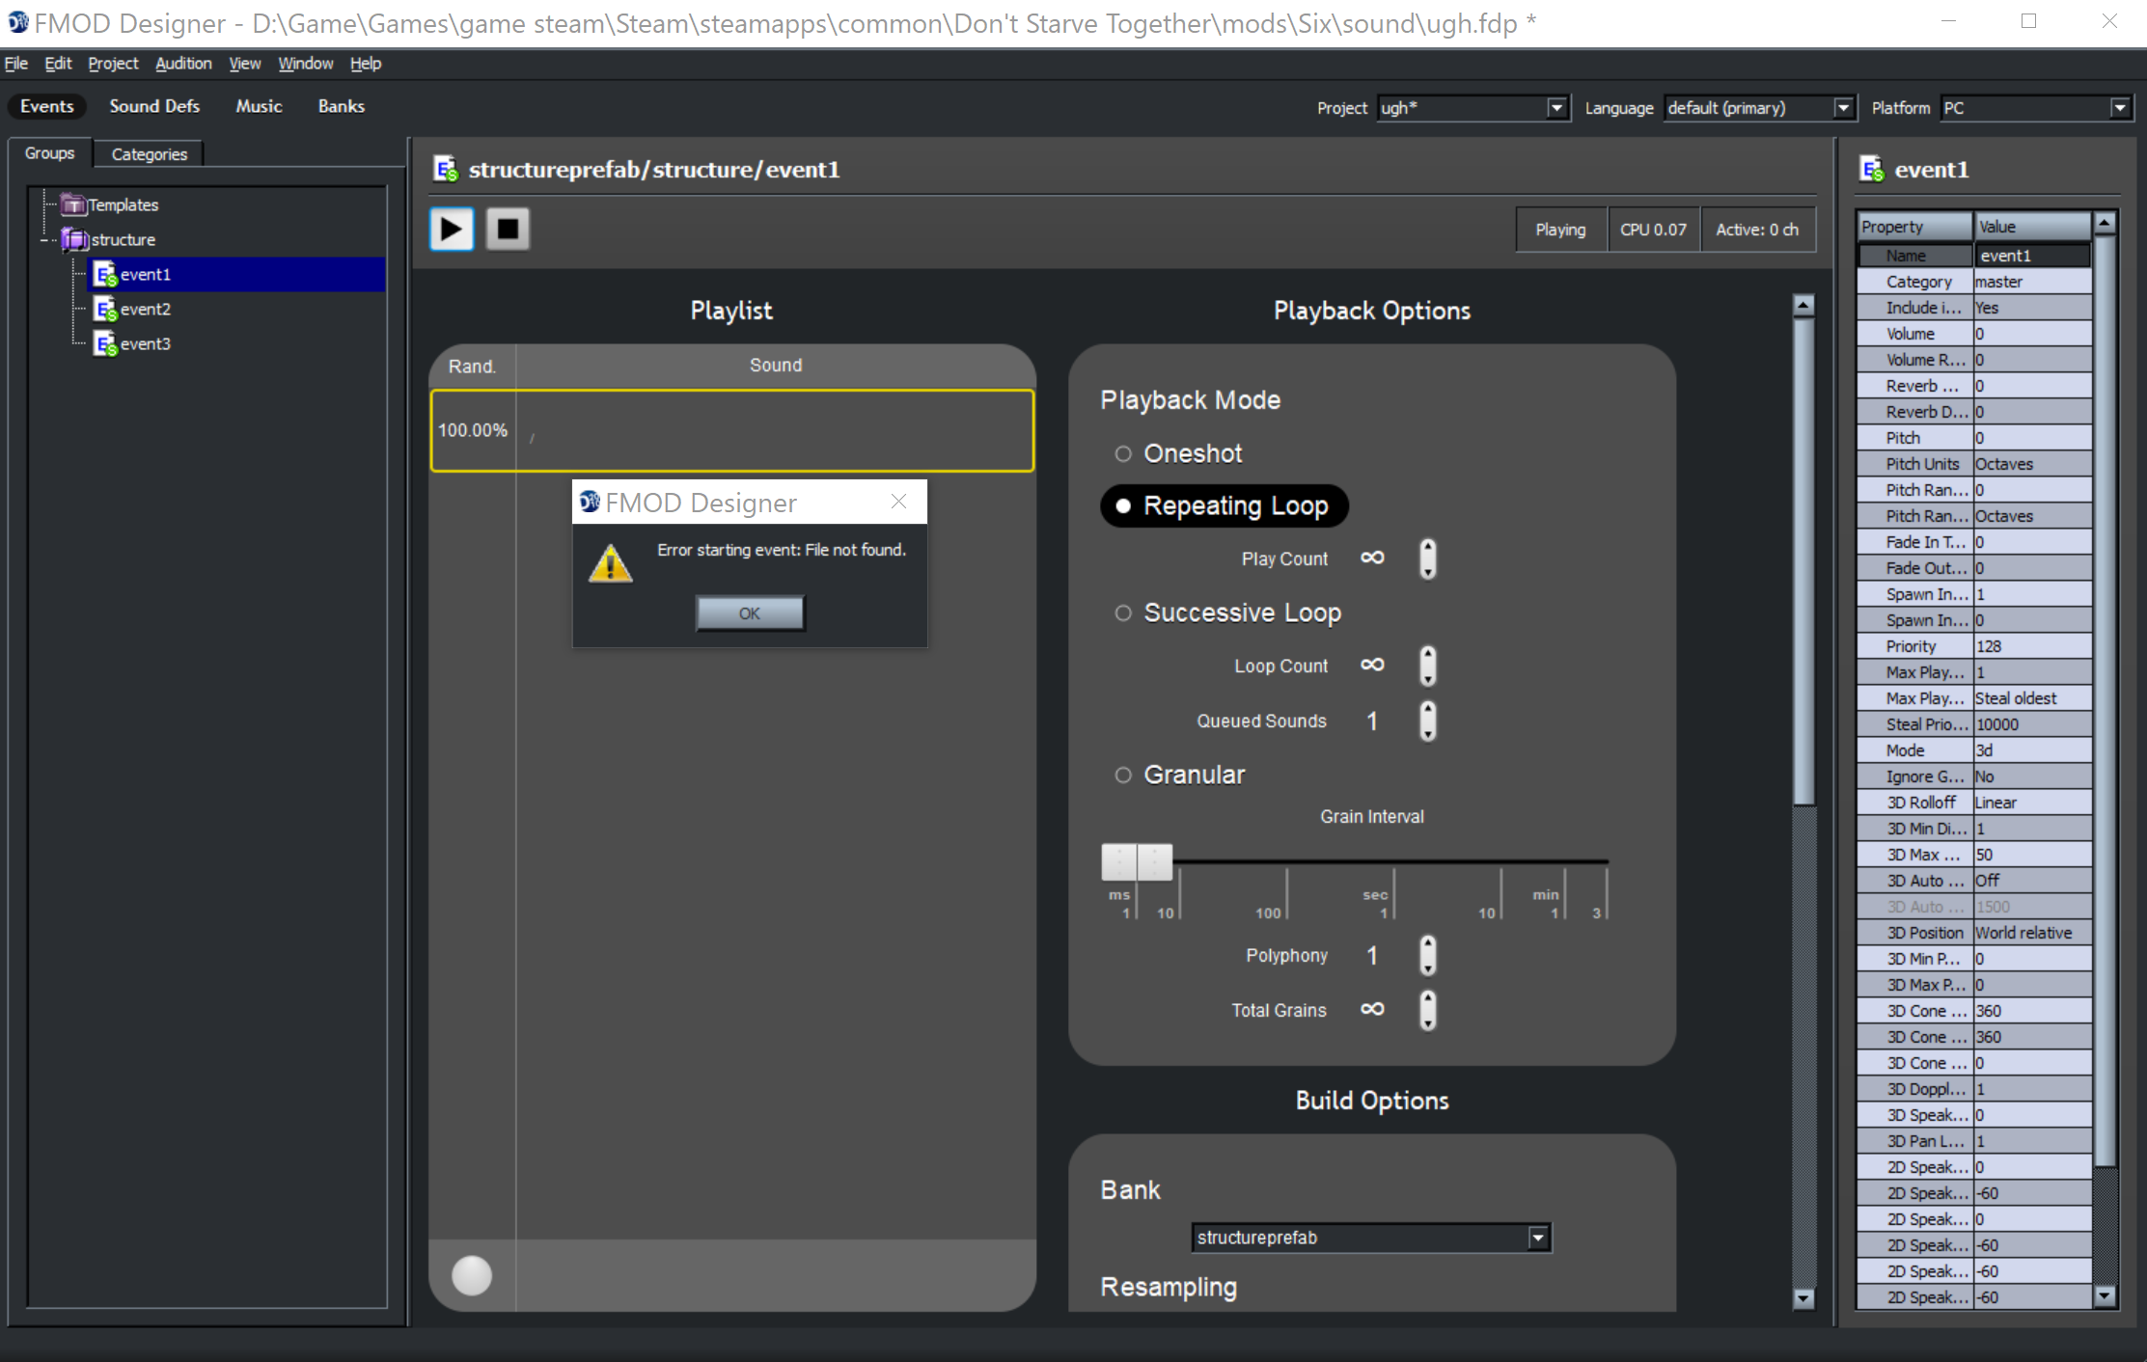Switch to the Categories tab
The height and width of the screenshot is (1362, 2147).
pyautogui.click(x=149, y=154)
